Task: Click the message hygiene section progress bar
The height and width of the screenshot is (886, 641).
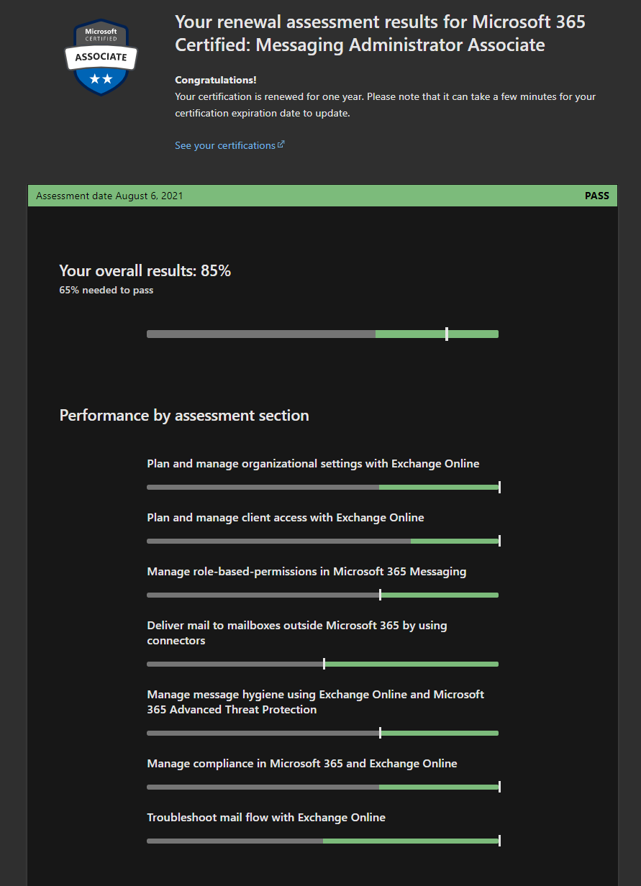Action: tap(322, 733)
